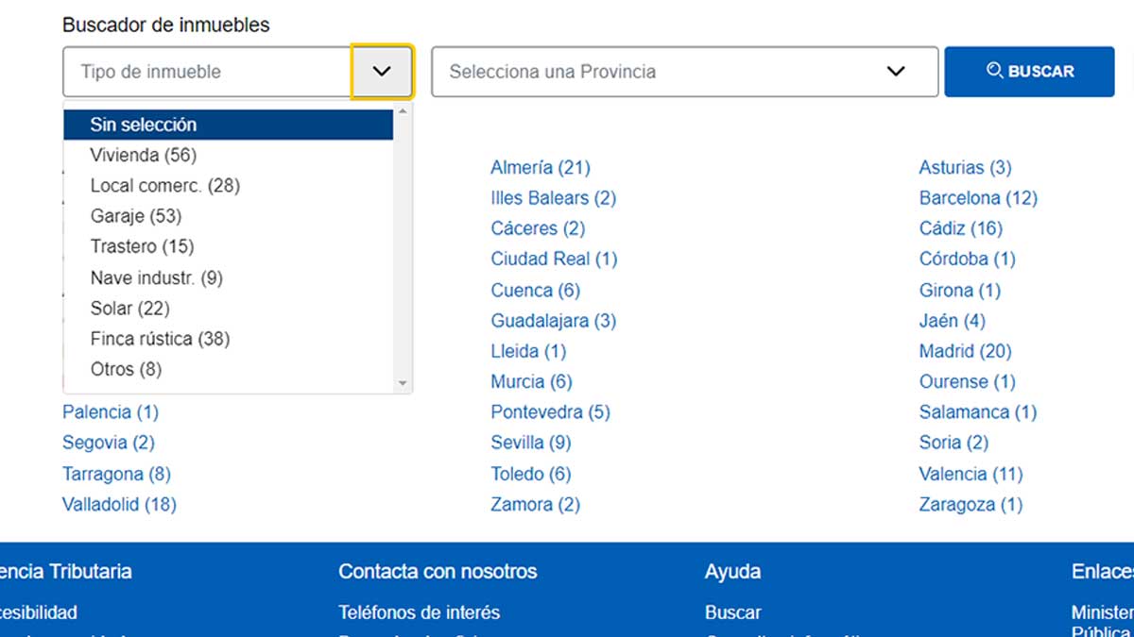The height and width of the screenshot is (637, 1134).
Task: Click the magnifier icon in BUSCAR button
Action: (x=995, y=71)
